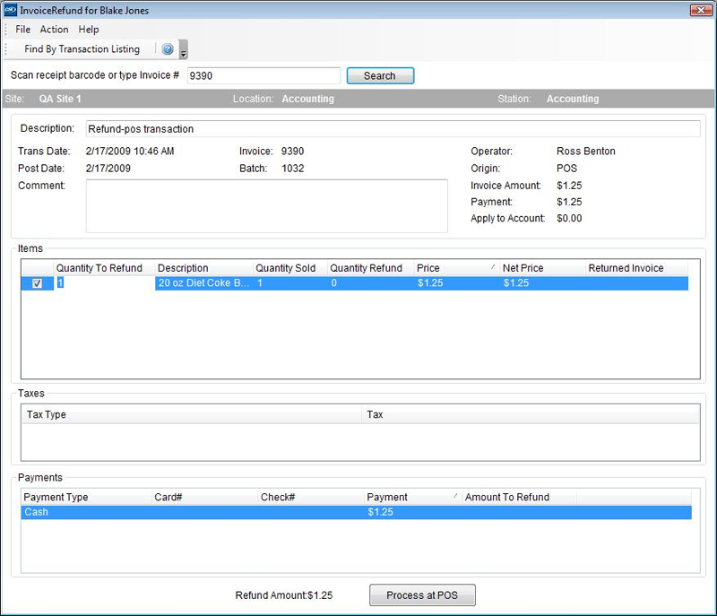Click the Quantity Refund column header
This screenshot has width=717, height=616.
[370, 268]
